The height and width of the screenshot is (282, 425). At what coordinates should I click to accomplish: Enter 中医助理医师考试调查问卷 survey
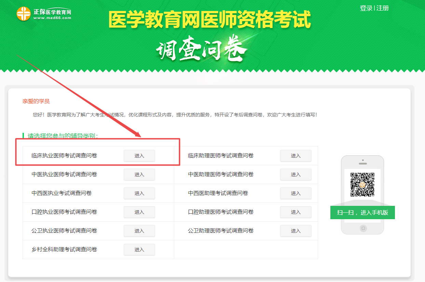pos(296,174)
